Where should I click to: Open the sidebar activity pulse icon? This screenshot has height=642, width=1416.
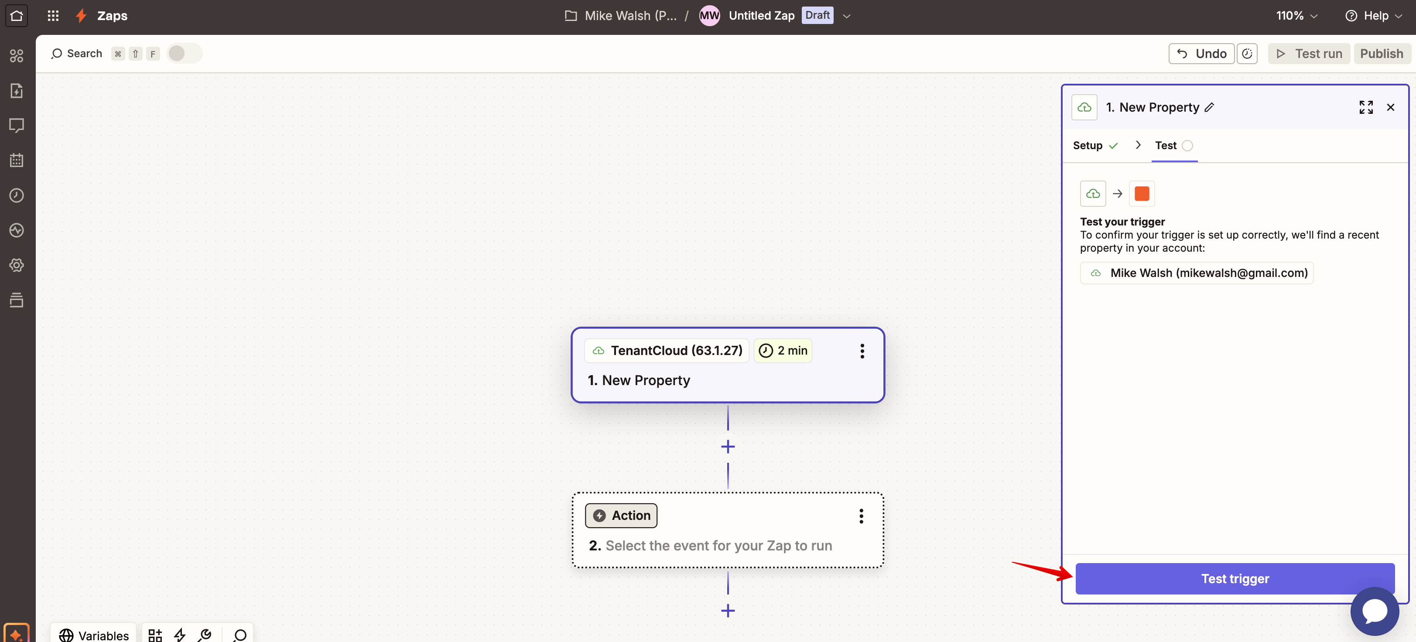[x=17, y=230]
